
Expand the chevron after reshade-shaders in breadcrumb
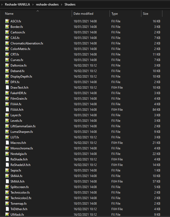(61, 4)
